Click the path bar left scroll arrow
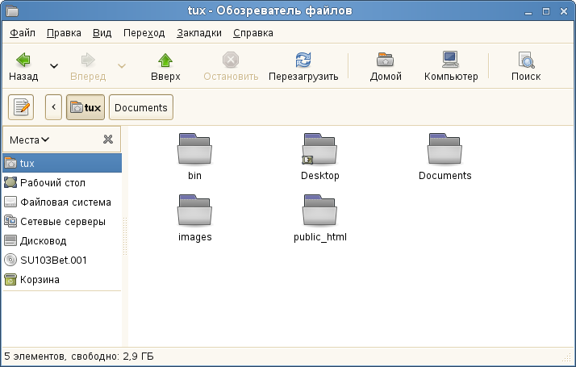 (54, 107)
